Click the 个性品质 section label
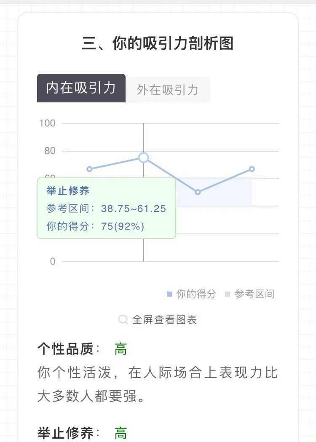316x442 pixels. pyautogui.click(x=66, y=349)
